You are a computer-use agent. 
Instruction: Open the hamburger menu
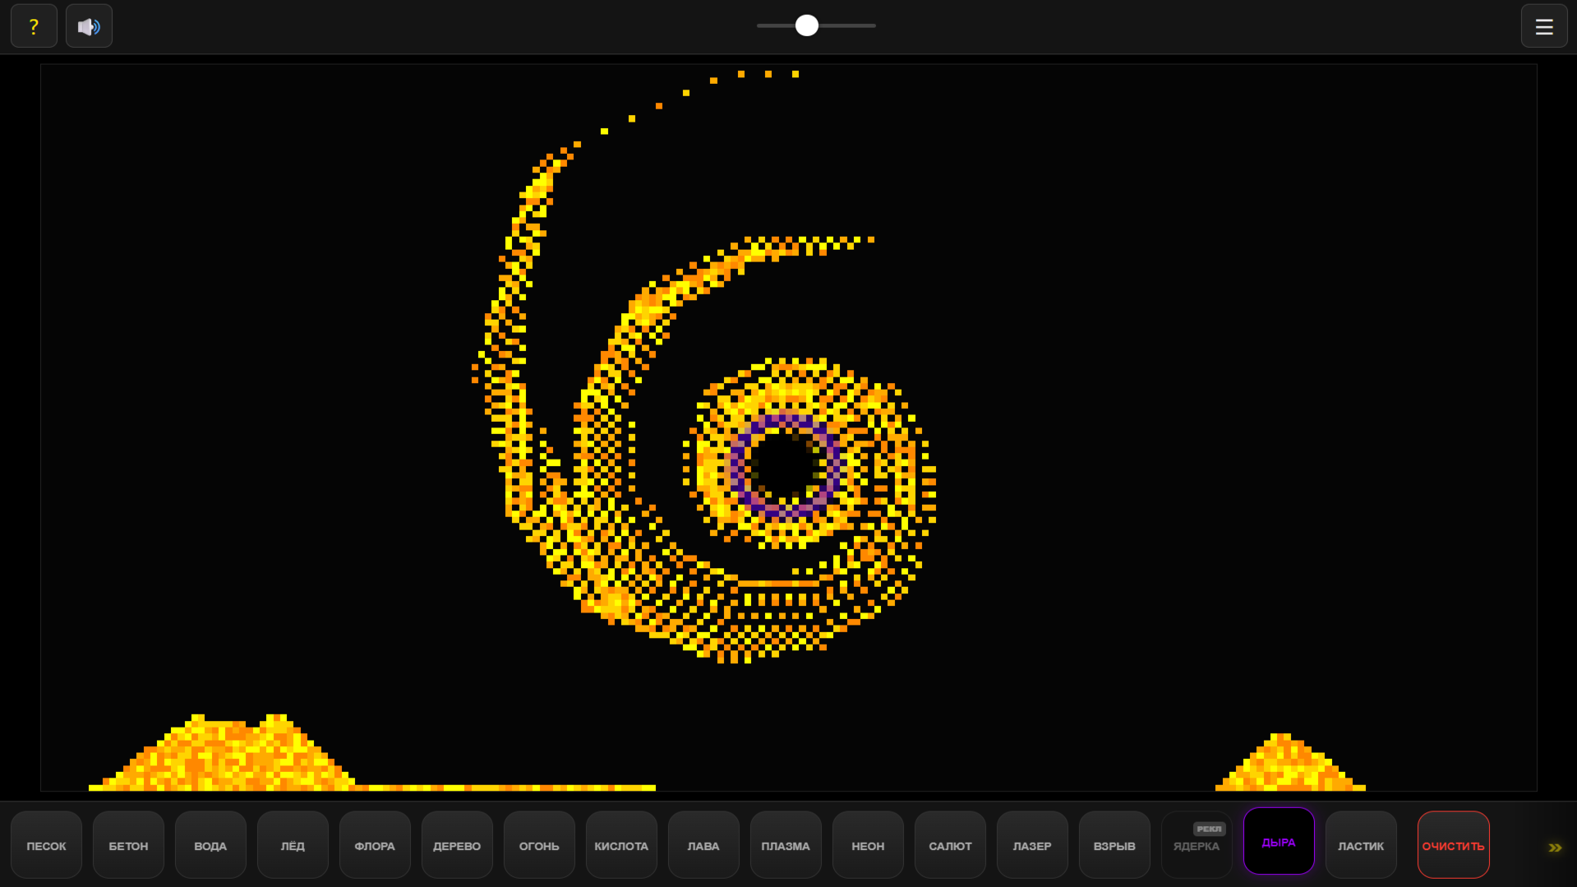[x=1543, y=25]
